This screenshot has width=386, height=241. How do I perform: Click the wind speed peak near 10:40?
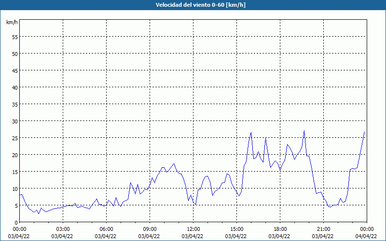[x=174, y=163]
